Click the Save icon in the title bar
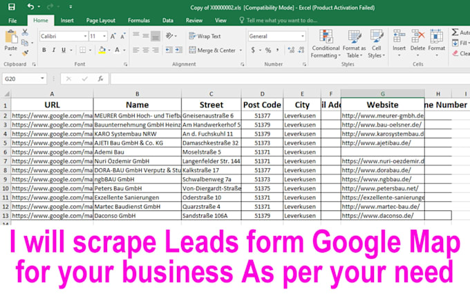Viewport: 470px width, 301px height. coord(11,7)
